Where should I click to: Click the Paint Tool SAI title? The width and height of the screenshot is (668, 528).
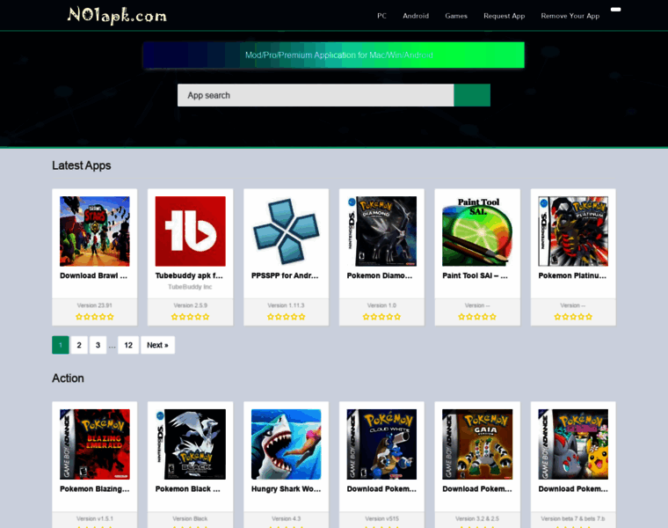point(475,275)
